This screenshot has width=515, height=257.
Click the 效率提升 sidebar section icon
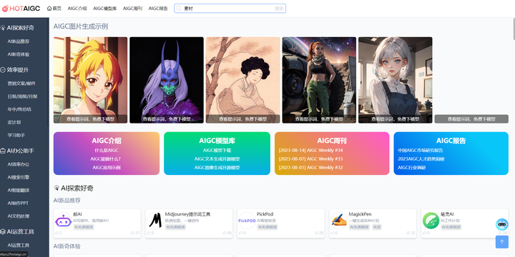(3, 70)
